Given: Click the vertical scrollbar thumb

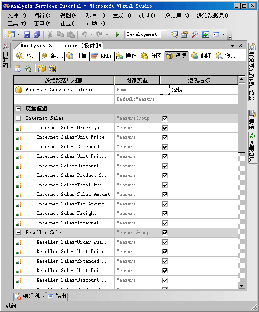Looking at the screenshot, I should point(241,118).
